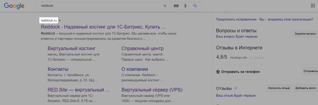Click Ваш вопрос будет первым link
The height and width of the screenshot is (105, 318).
tap(236, 37)
